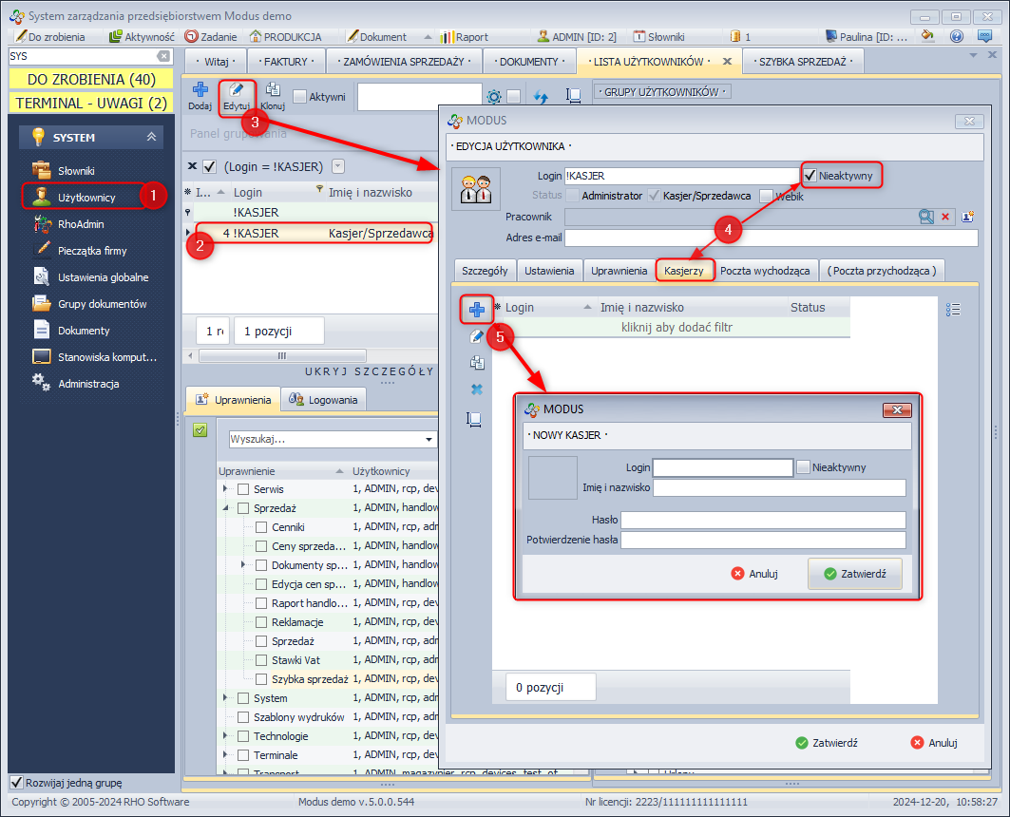This screenshot has width=1010, height=817.
Task: Collapse the SYSTEM sidebar section
Action: point(151,138)
